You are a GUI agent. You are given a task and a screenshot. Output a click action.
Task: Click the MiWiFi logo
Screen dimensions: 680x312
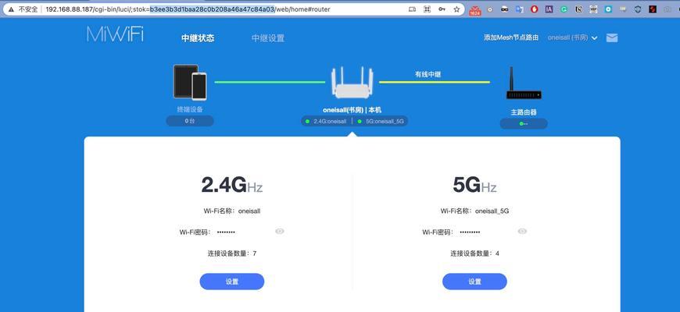[115, 34]
